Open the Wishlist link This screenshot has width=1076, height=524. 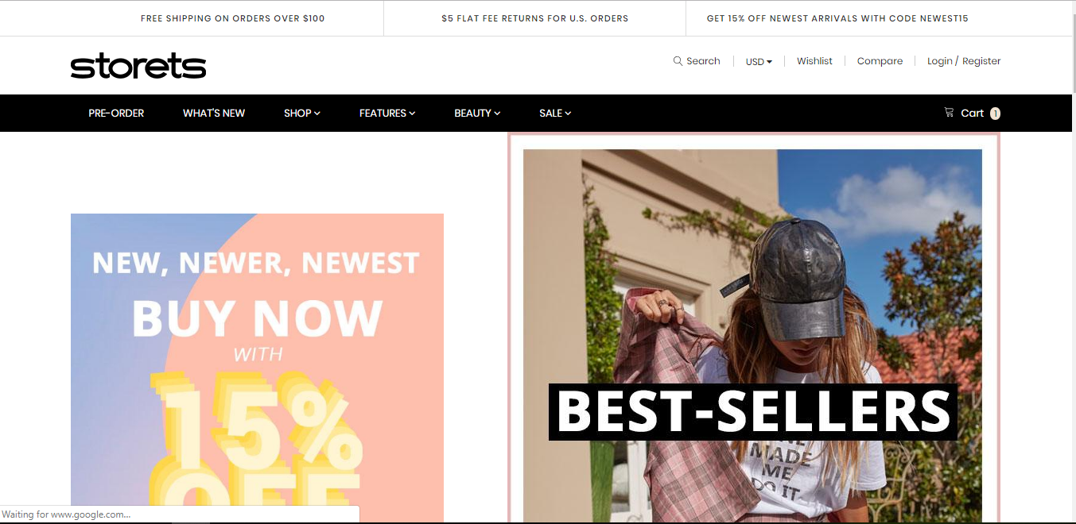coord(814,61)
